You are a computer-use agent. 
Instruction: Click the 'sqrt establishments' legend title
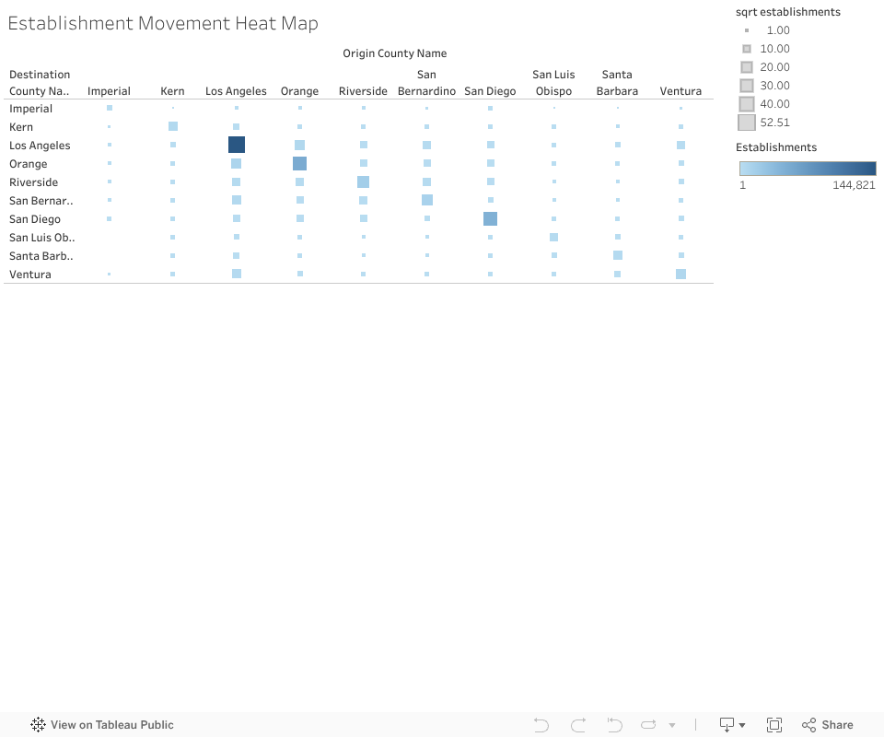click(787, 12)
